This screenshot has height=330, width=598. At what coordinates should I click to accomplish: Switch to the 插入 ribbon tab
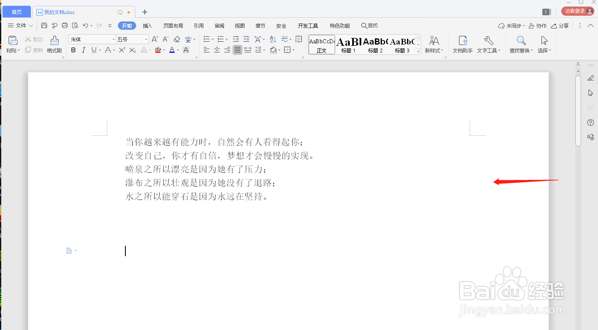pyautogui.click(x=148, y=25)
